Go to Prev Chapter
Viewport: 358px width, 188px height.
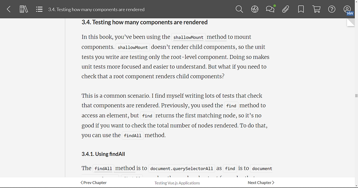click(93, 183)
